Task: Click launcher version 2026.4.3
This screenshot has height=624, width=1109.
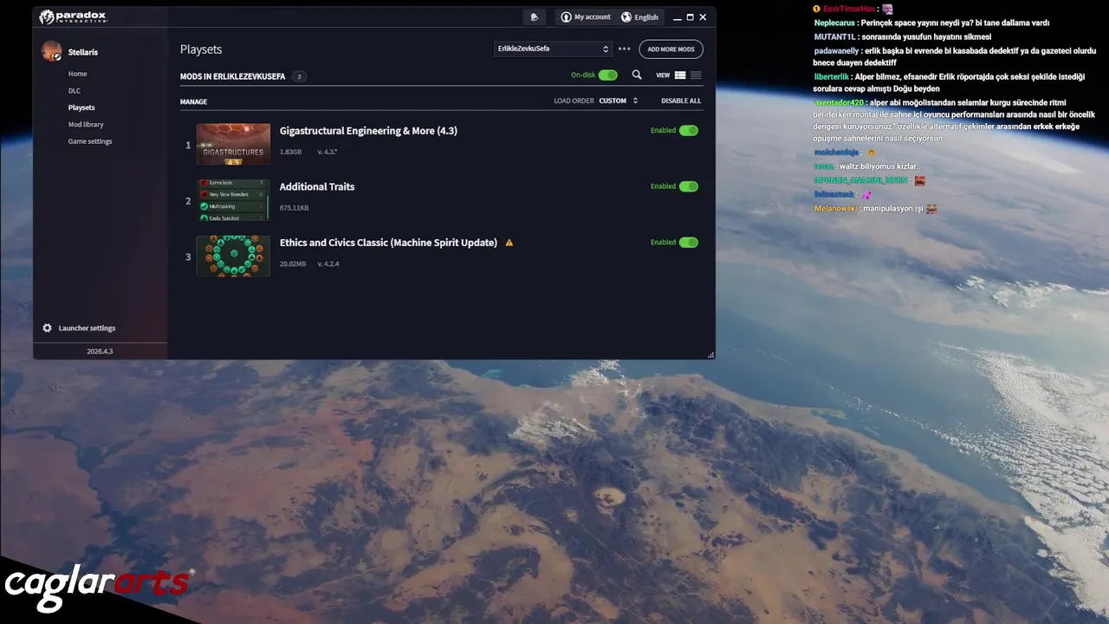Action: 100,351
